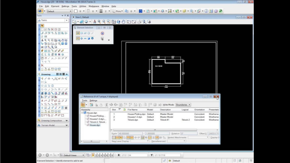Open the File menu
Image resolution: width=290 pixels, height=163 pixels.
pyautogui.click(x=41, y=6)
